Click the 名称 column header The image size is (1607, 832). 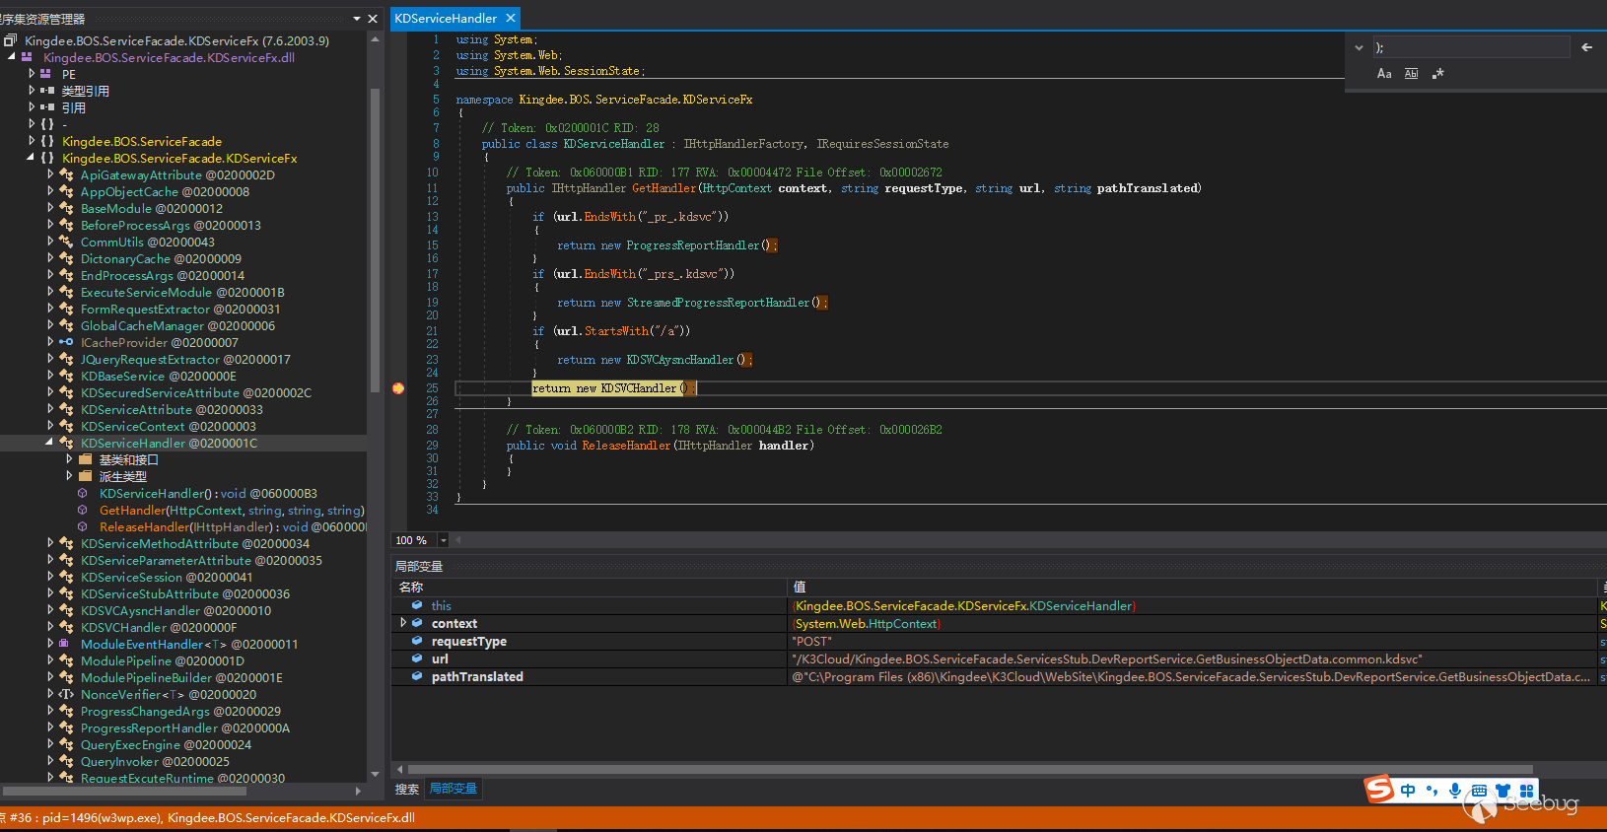click(589, 588)
